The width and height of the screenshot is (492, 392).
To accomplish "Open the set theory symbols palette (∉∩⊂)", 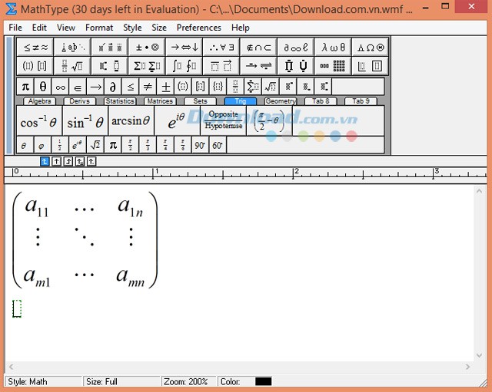I will (258, 48).
